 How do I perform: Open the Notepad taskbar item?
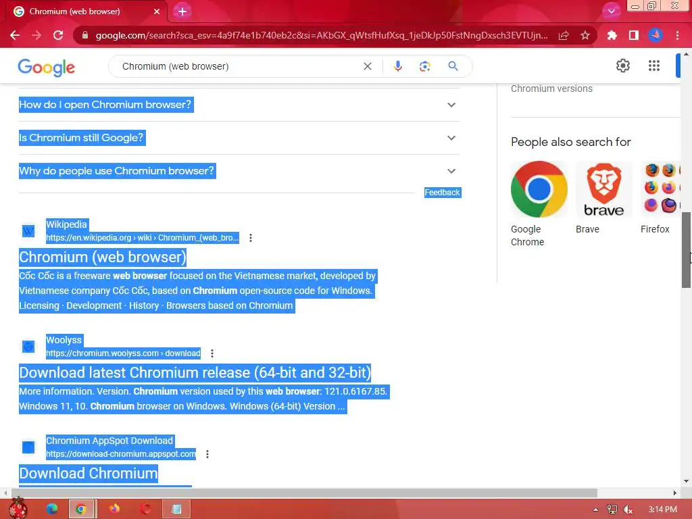tap(176, 509)
